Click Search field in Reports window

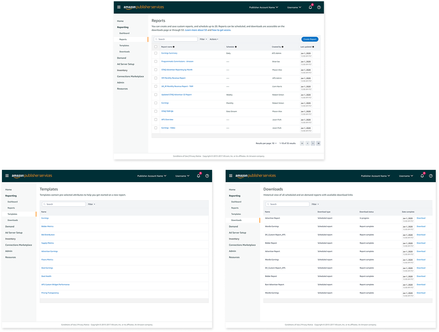coord(176,39)
